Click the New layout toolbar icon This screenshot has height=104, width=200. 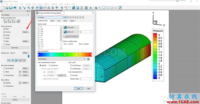pos(3,8)
